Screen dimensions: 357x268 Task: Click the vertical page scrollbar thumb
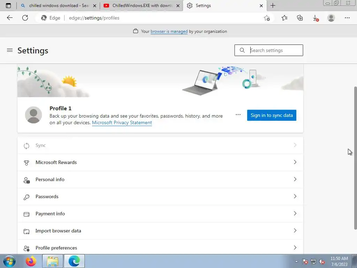(355, 158)
